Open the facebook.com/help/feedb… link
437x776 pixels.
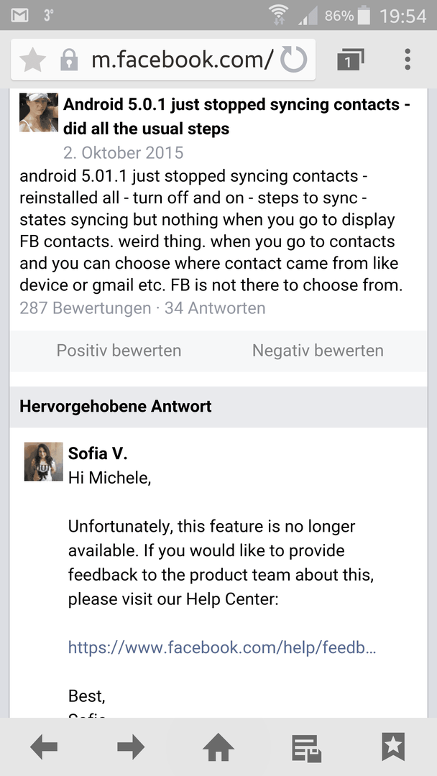pyautogui.click(x=221, y=647)
